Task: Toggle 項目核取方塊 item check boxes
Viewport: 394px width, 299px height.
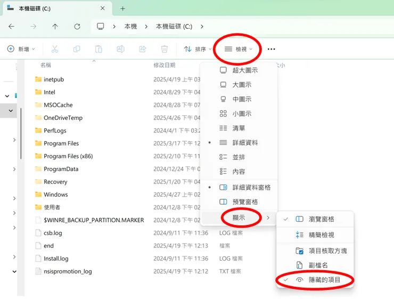Action: point(315,250)
